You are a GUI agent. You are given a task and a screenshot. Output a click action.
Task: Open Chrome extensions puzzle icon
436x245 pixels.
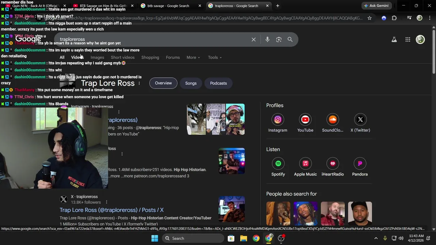[x=394, y=18]
